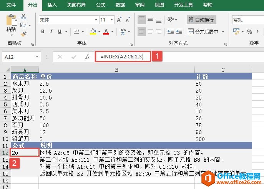Select column B header
264x189 pixels.
[116, 70]
